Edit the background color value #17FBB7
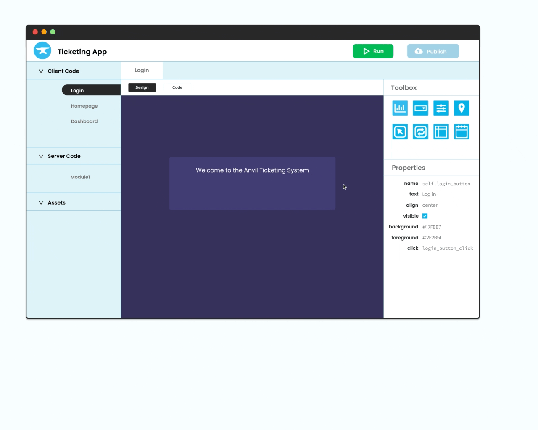The image size is (538, 430). coord(432,227)
